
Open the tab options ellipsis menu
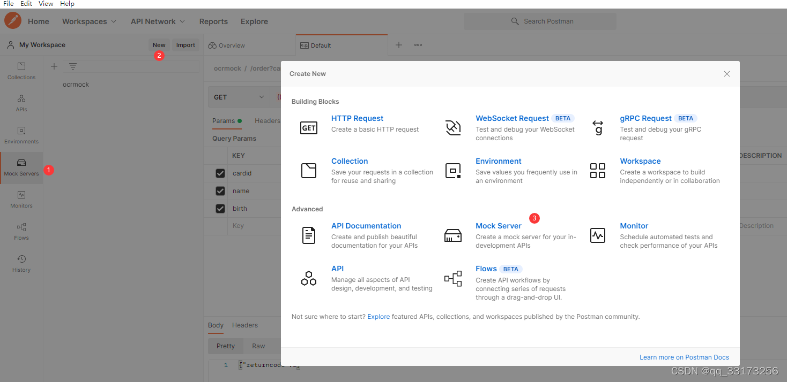click(x=418, y=45)
